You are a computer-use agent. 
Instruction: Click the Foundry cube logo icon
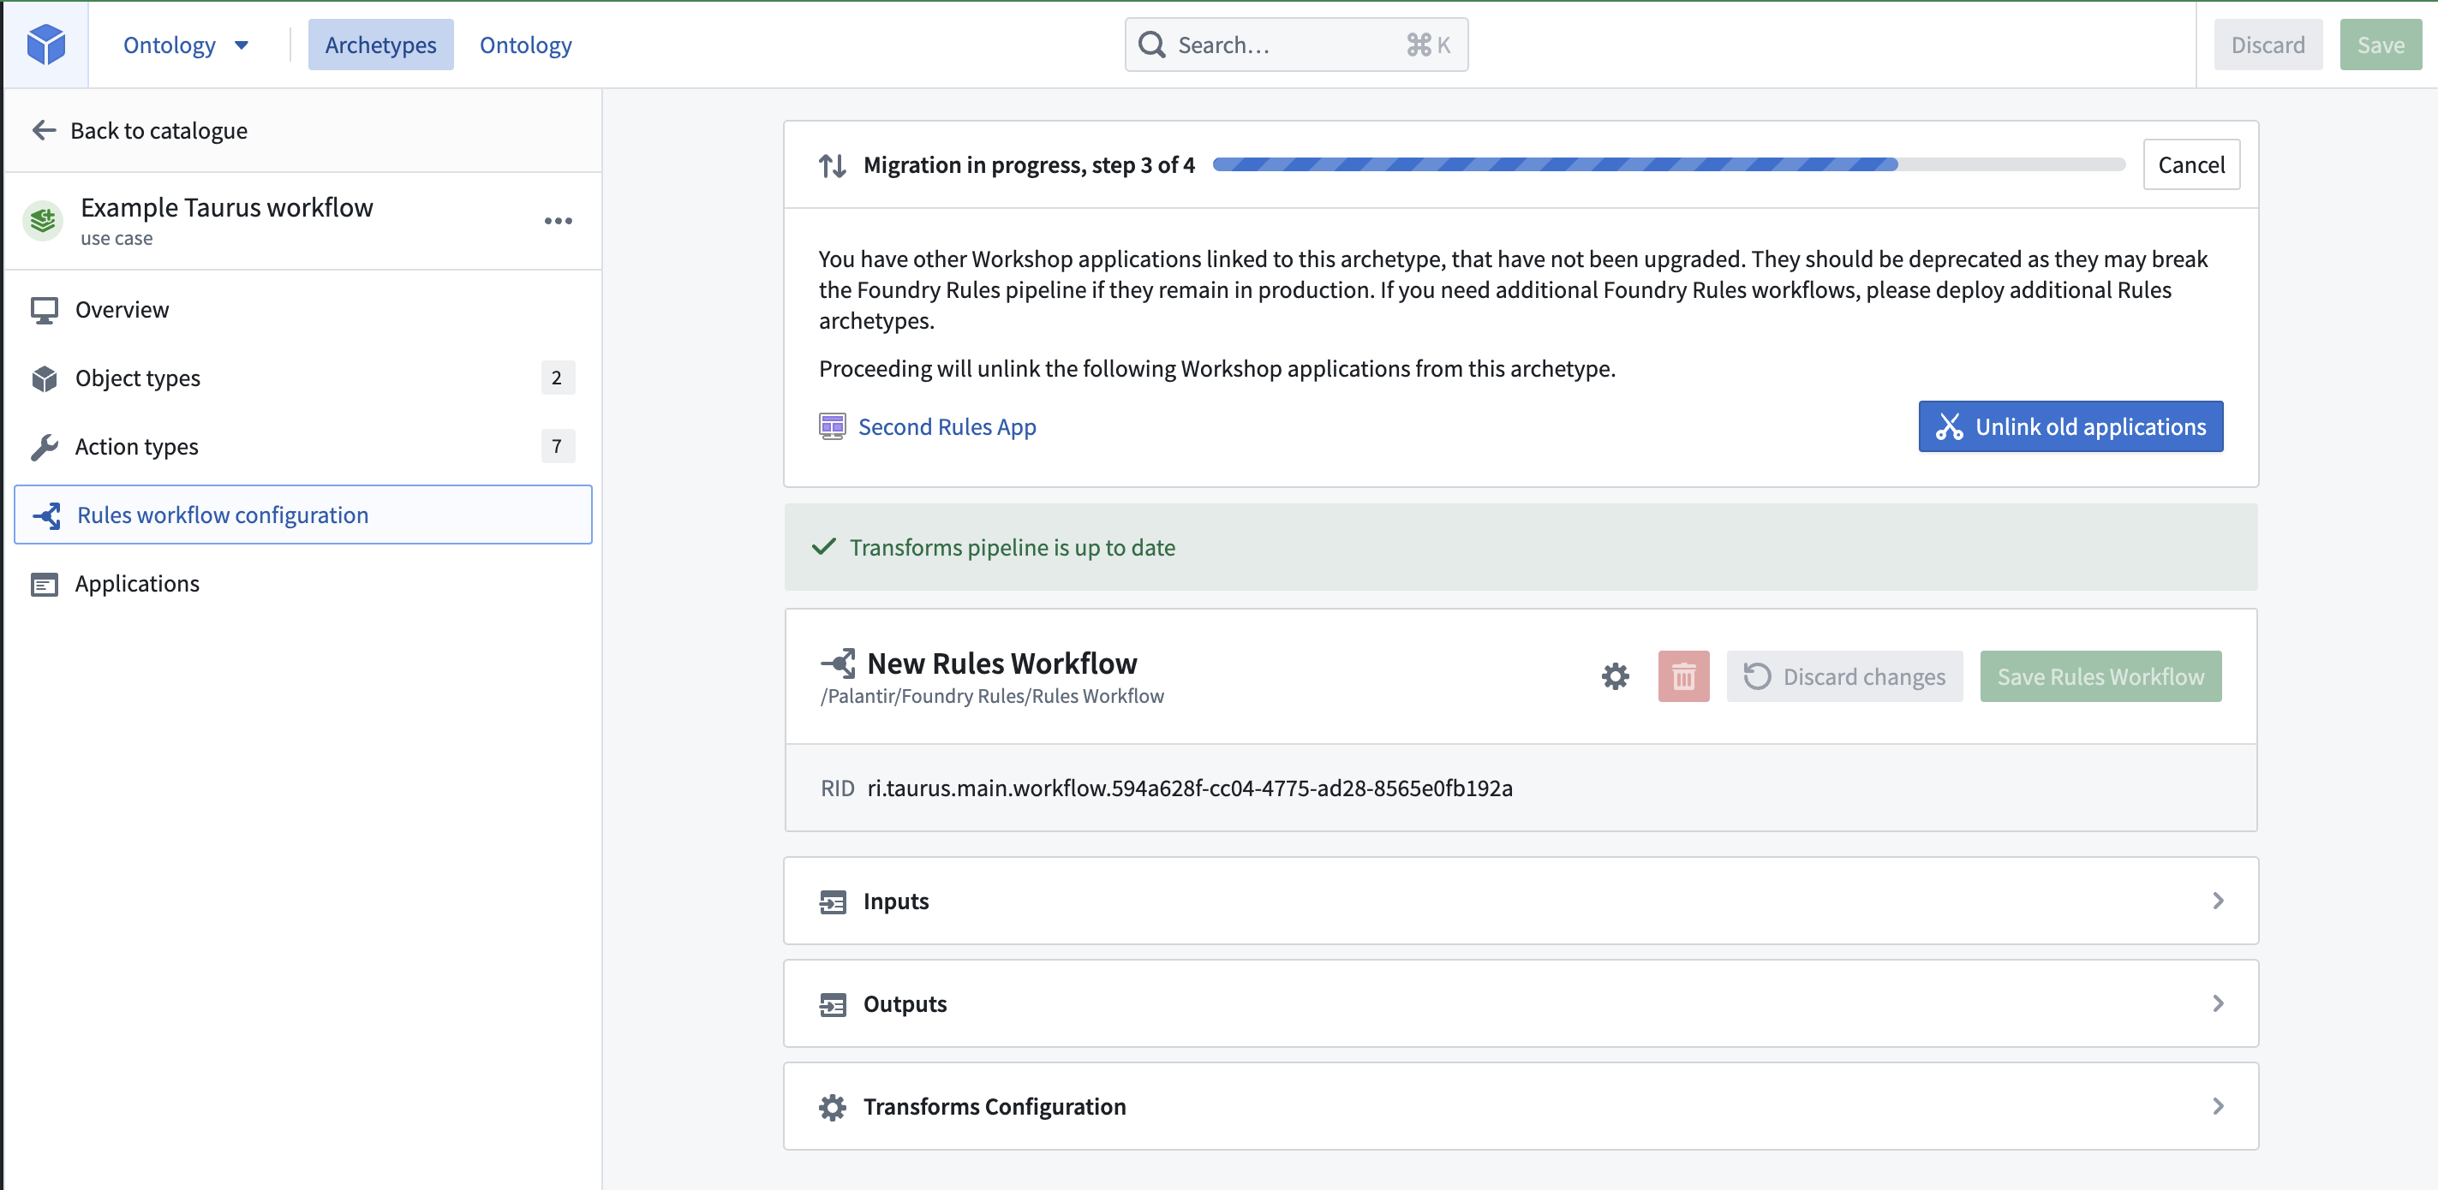(x=45, y=45)
